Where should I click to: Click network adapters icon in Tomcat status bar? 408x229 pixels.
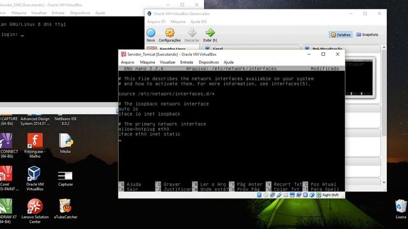coord(272,195)
